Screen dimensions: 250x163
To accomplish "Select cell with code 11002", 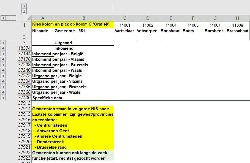I will click(x=148, y=25).
